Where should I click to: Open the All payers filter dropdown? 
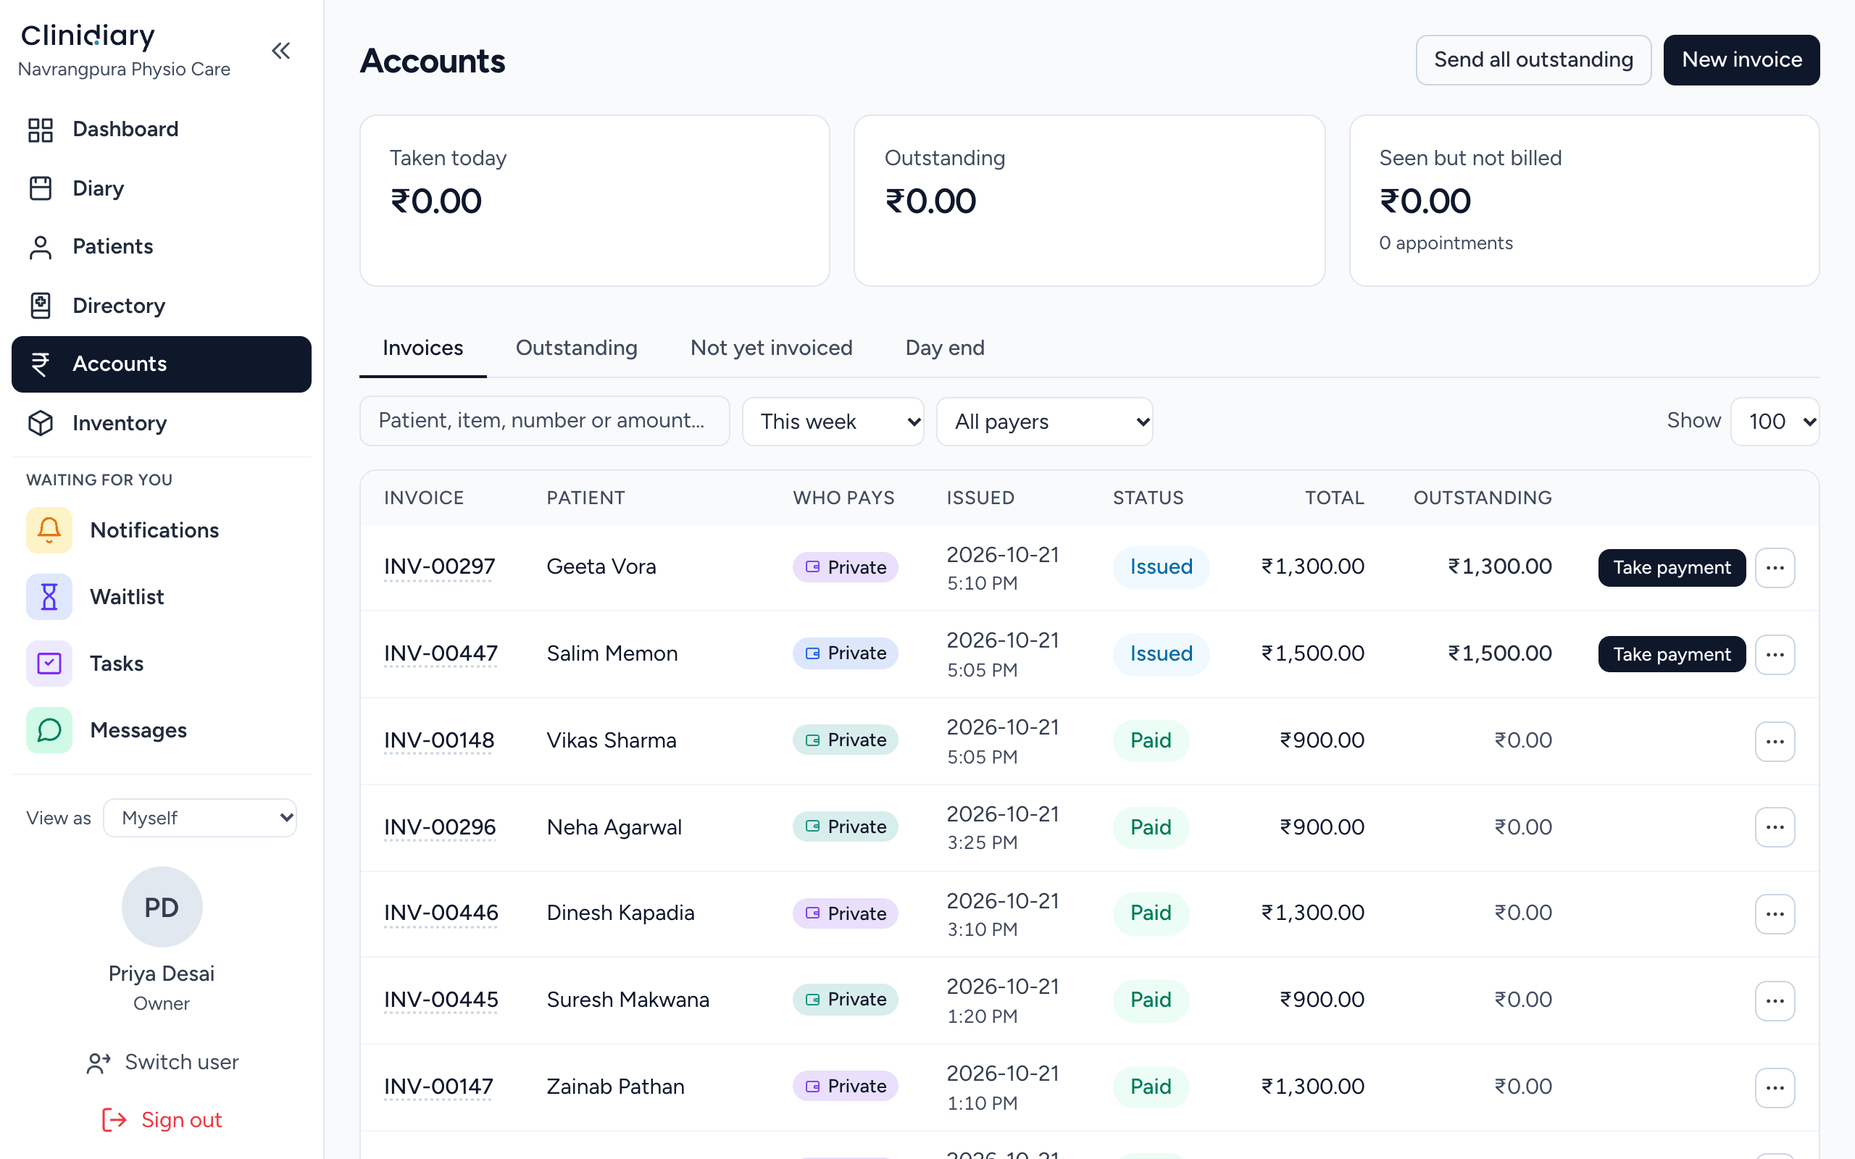coord(1044,421)
